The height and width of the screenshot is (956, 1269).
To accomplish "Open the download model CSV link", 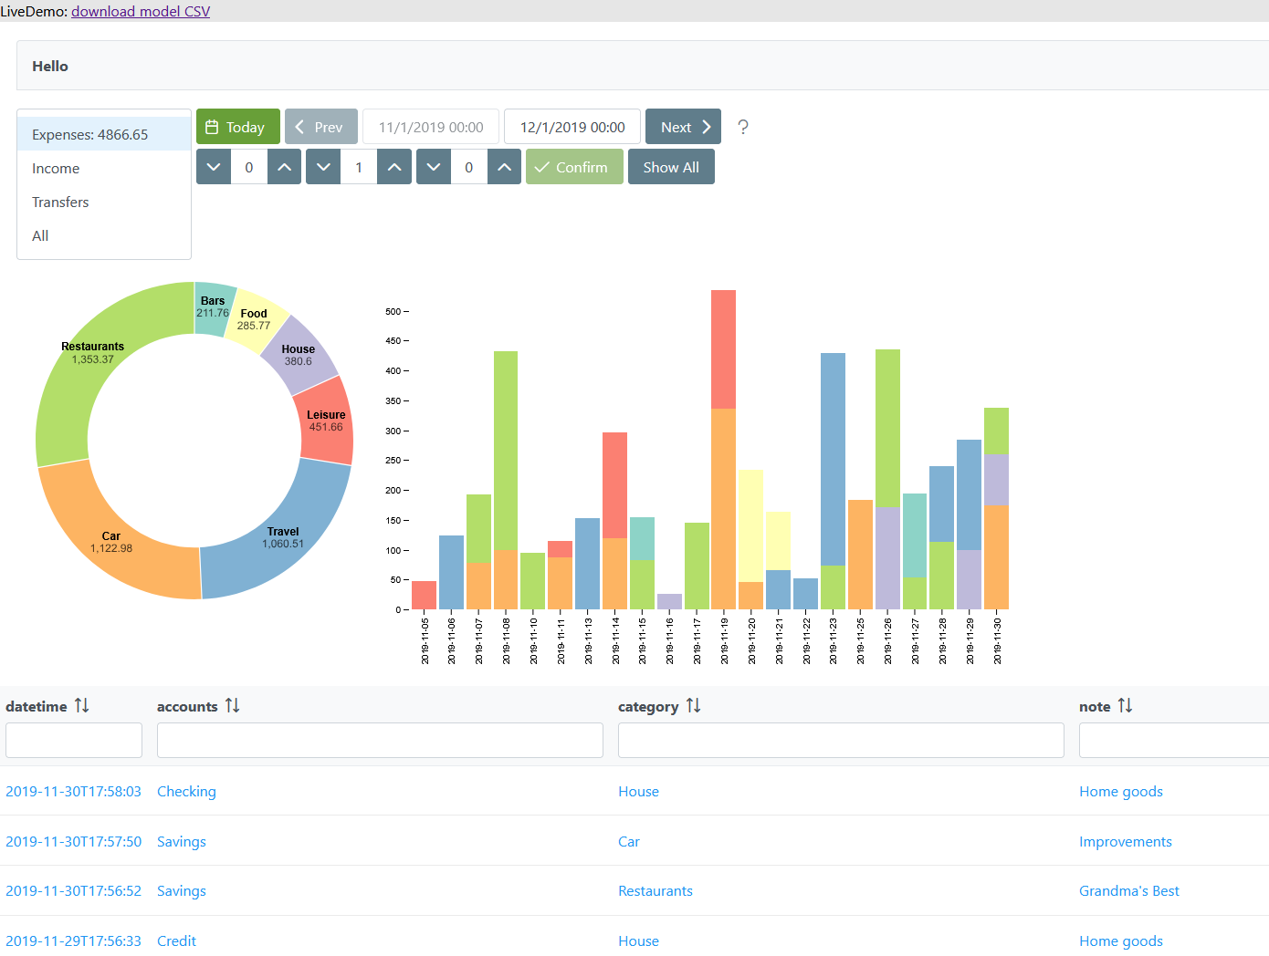I will 141,11.
